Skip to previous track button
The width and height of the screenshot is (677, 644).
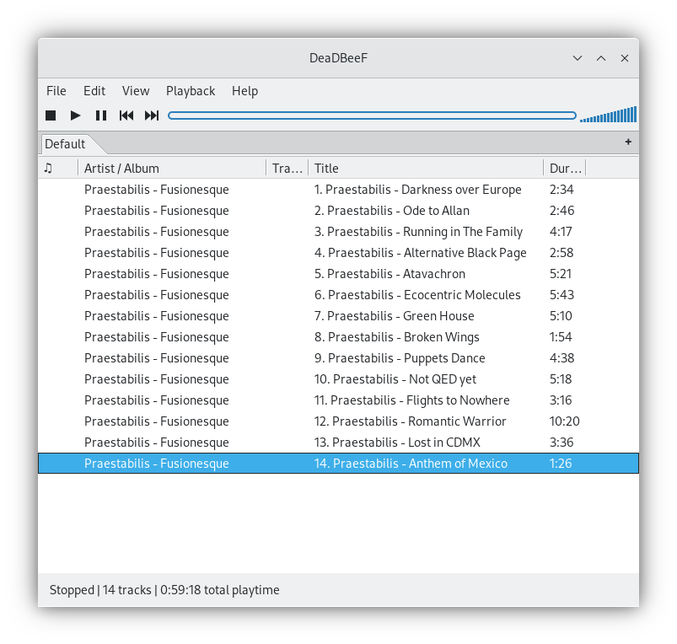coord(126,115)
